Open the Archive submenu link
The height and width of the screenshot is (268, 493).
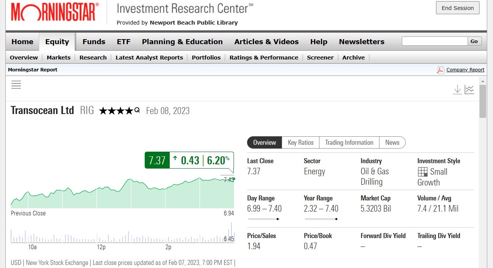coord(354,58)
